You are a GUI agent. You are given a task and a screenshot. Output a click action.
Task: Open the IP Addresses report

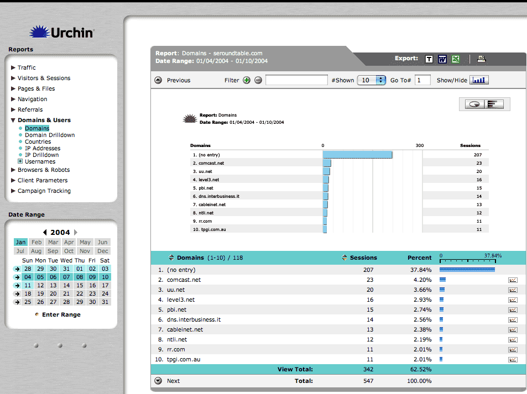[43, 148]
